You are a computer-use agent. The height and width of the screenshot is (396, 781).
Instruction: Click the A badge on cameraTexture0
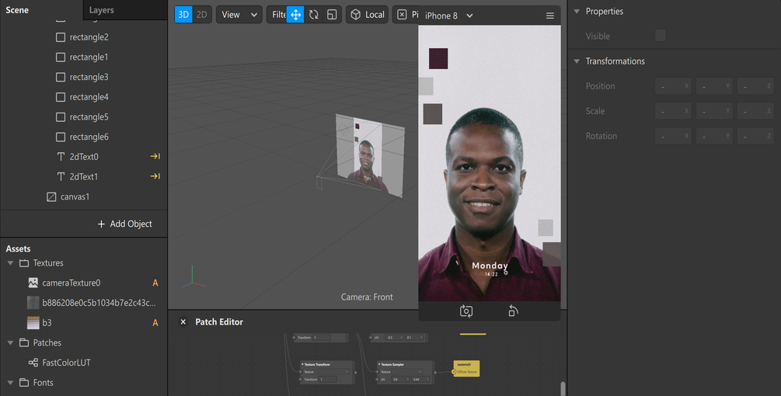[x=155, y=283]
